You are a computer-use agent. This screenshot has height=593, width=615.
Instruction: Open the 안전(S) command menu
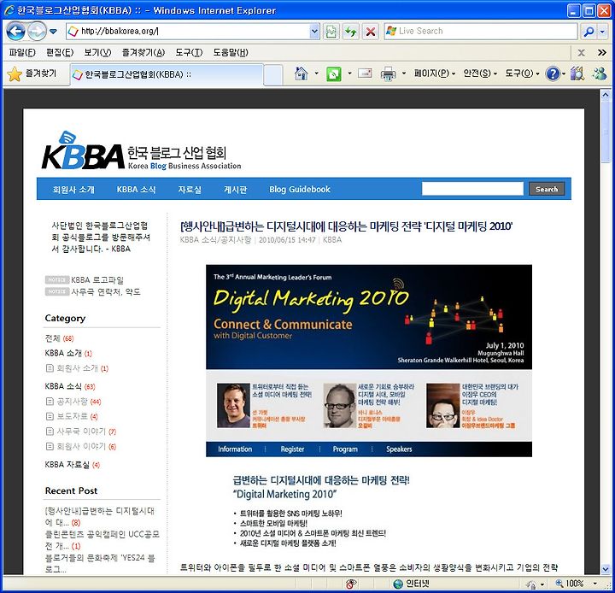(x=480, y=73)
